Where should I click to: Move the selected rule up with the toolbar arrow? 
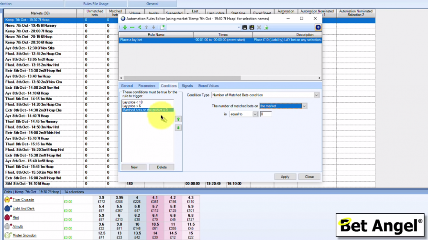click(x=146, y=28)
